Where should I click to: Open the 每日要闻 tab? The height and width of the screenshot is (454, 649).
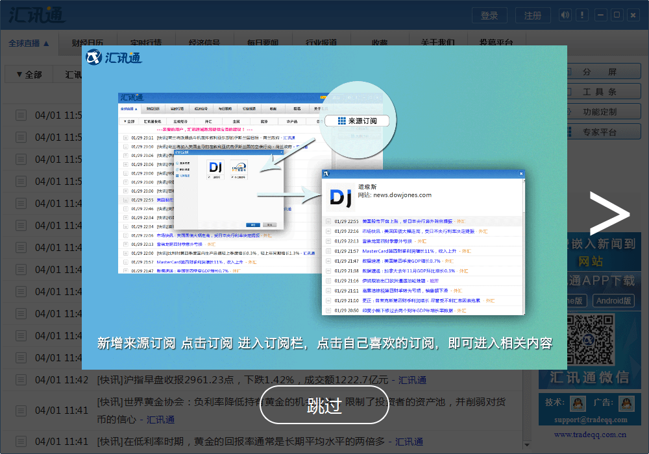[263, 43]
